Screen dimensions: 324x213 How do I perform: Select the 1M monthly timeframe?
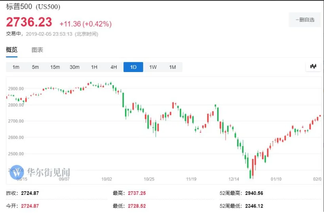pyautogui.click(x=172, y=67)
